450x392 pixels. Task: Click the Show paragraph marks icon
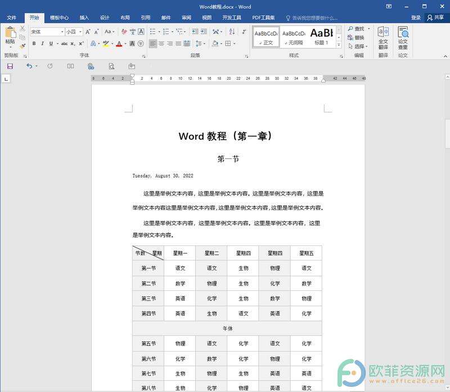244,31
